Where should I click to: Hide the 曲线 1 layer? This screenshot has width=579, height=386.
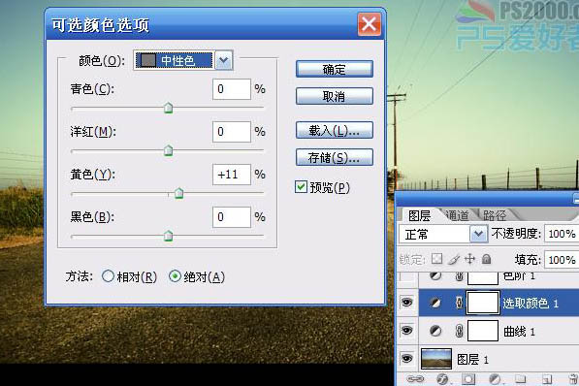tap(407, 330)
